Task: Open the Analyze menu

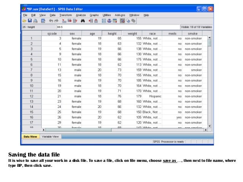Action: [81, 15]
